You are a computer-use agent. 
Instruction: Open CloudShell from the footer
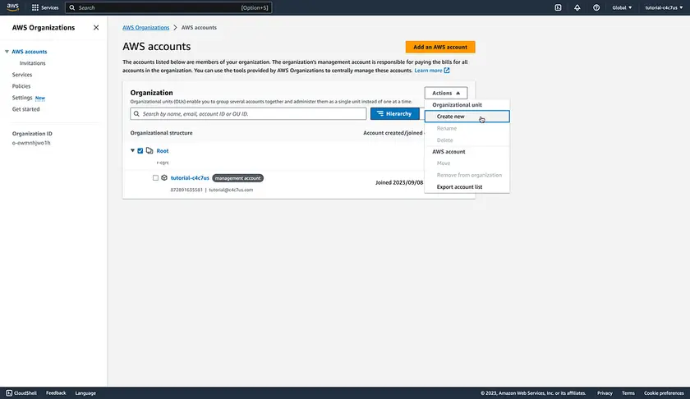coord(21,392)
